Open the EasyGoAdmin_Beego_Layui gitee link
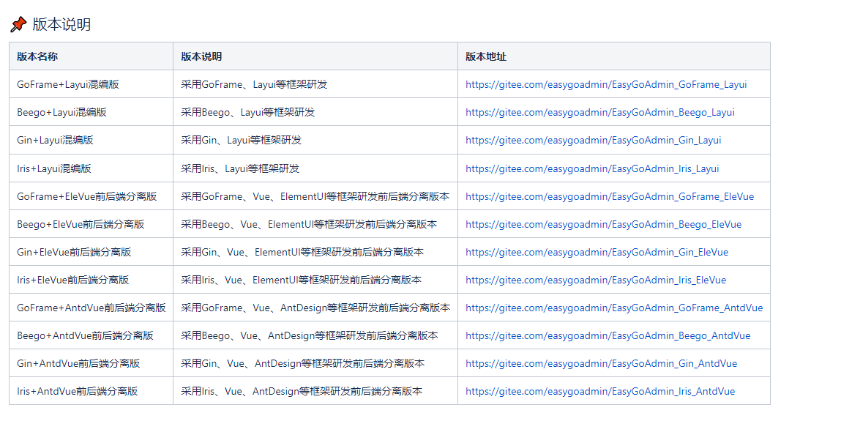This screenshot has width=841, height=424. click(x=600, y=112)
